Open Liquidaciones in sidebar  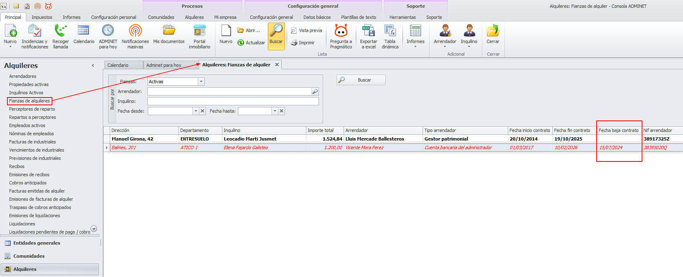click(x=22, y=224)
